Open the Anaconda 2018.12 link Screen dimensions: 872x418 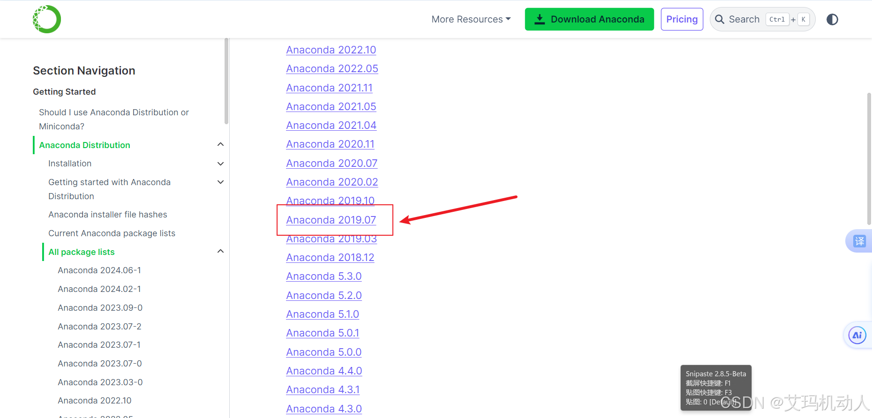[330, 257]
